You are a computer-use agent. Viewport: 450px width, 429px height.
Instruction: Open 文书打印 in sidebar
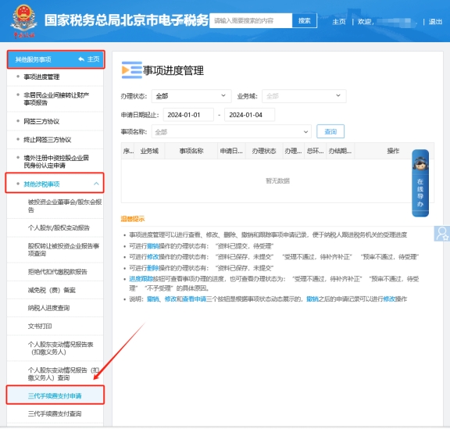pos(55,326)
